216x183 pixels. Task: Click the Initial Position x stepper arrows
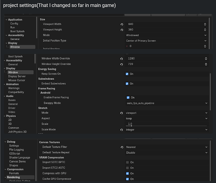(x=205, y=46)
